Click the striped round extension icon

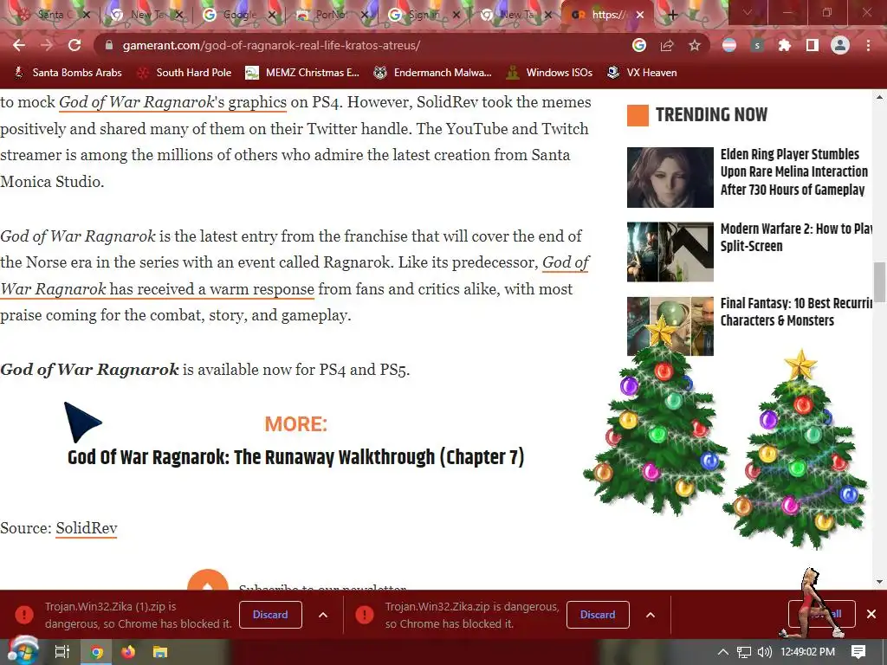click(729, 45)
